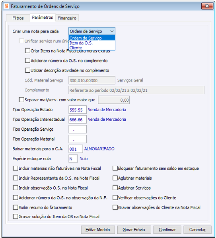216x238 pixels.
Task: Open the Financeiro tab
Action: (x=67, y=18)
